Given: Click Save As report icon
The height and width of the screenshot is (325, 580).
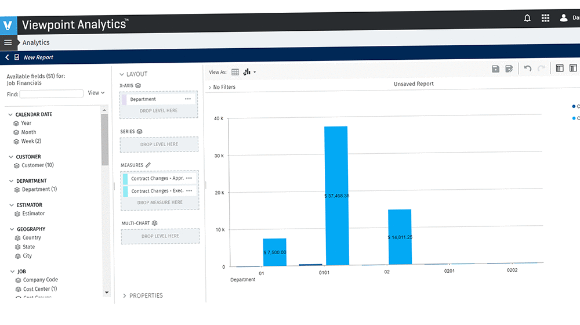Looking at the screenshot, I should coord(509,68).
